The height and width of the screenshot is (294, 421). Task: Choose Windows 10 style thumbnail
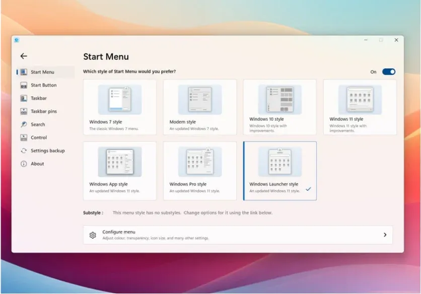pos(280,99)
